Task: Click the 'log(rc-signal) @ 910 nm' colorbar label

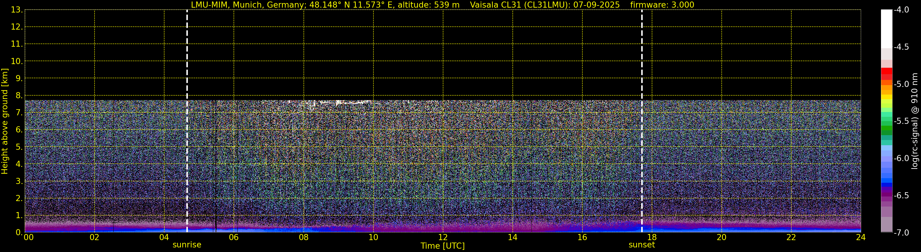Action: coord(915,121)
